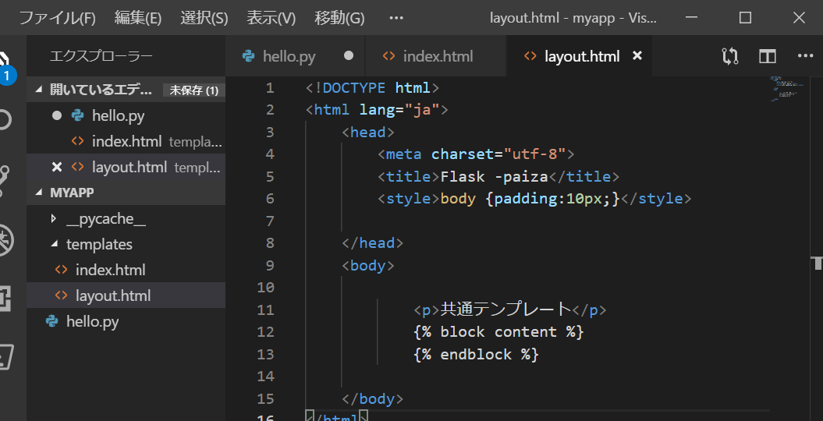Open hello.py in the MYAPP file tree
This screenshot has width=823, height=421.
coord(92,321)
